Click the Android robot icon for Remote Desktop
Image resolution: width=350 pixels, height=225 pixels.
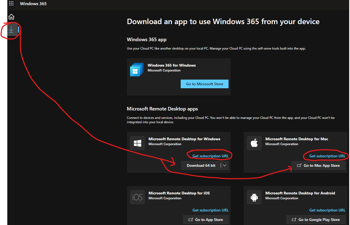click(254, 197)
